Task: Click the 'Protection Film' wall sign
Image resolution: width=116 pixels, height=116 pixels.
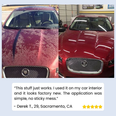Action: (x=88, y=7)
